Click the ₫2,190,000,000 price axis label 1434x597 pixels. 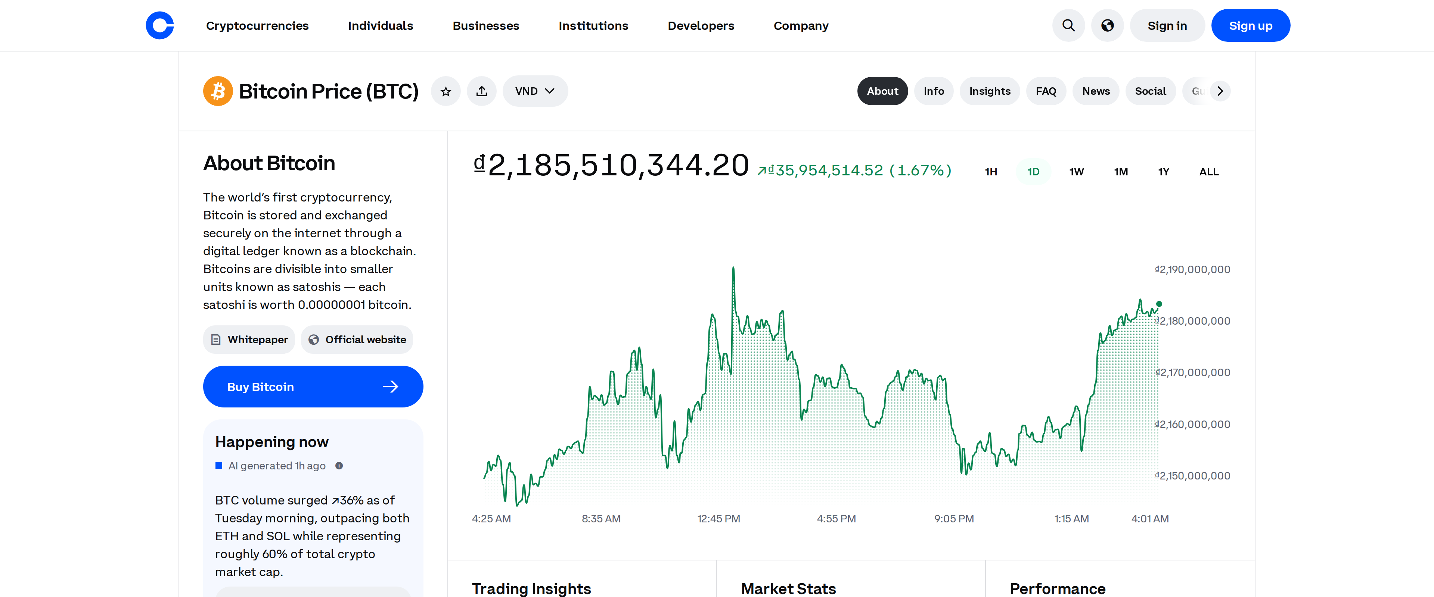1192,270
